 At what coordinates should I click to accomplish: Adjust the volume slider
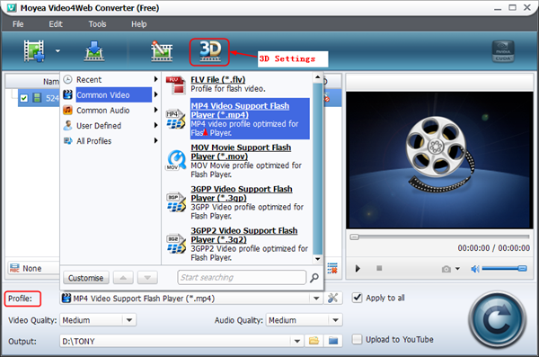click(505, 268)
